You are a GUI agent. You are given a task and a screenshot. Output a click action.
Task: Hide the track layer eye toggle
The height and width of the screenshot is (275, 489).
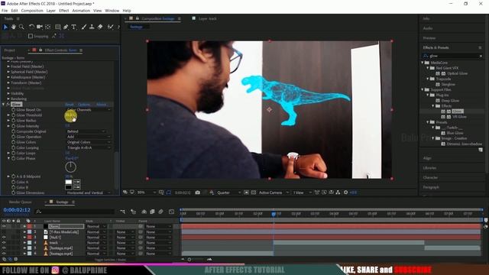[x=4, y=243]
